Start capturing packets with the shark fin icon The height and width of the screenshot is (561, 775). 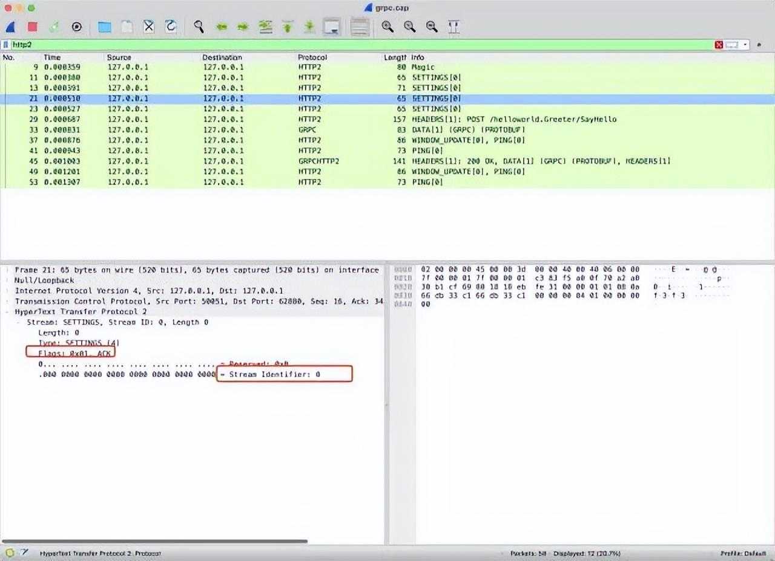[10, 27]
